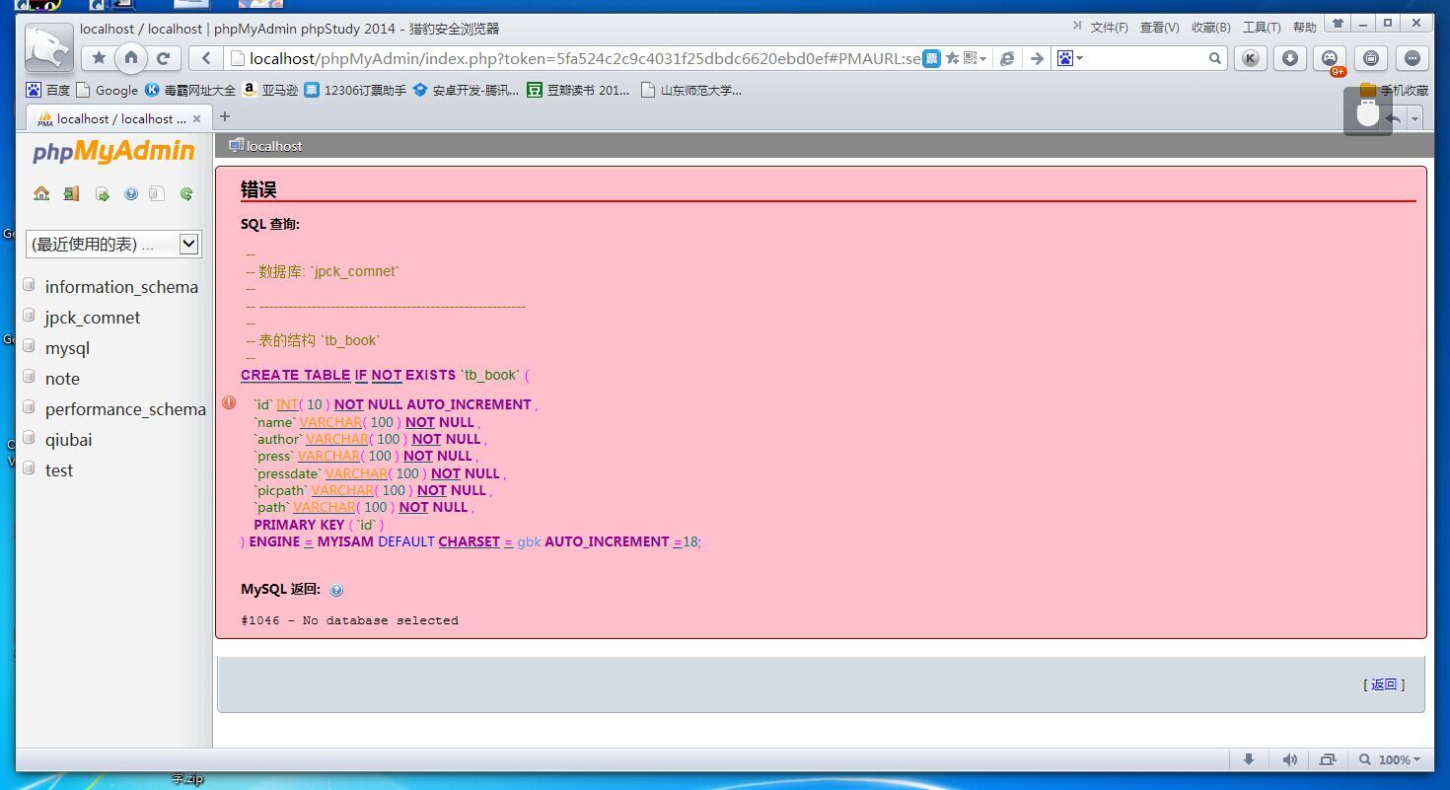Image resolution: width=1450 pixels, height=790 pixels.
Task: Click the localhost server breadcrumb link
Action: tap(274, 146)
